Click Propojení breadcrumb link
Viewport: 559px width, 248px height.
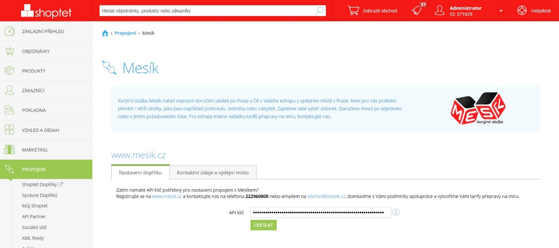125,33
